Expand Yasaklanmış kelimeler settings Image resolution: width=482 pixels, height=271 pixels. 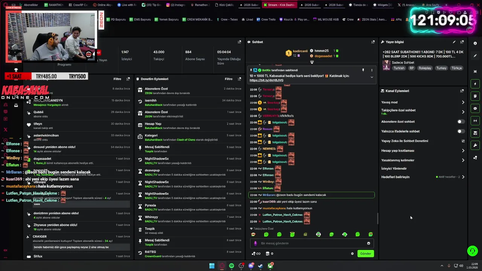tap(463, 160)
